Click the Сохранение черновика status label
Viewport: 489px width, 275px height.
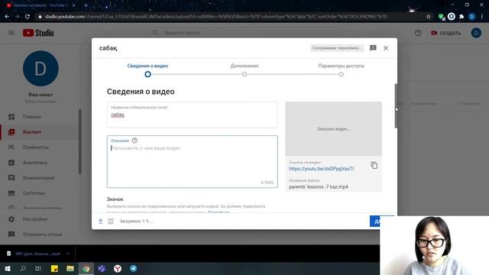tap(337, 48)
